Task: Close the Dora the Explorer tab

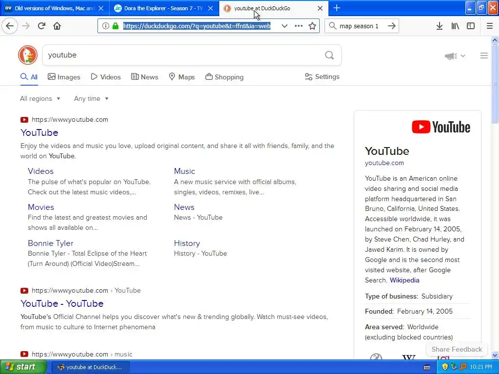Action: 211,8
